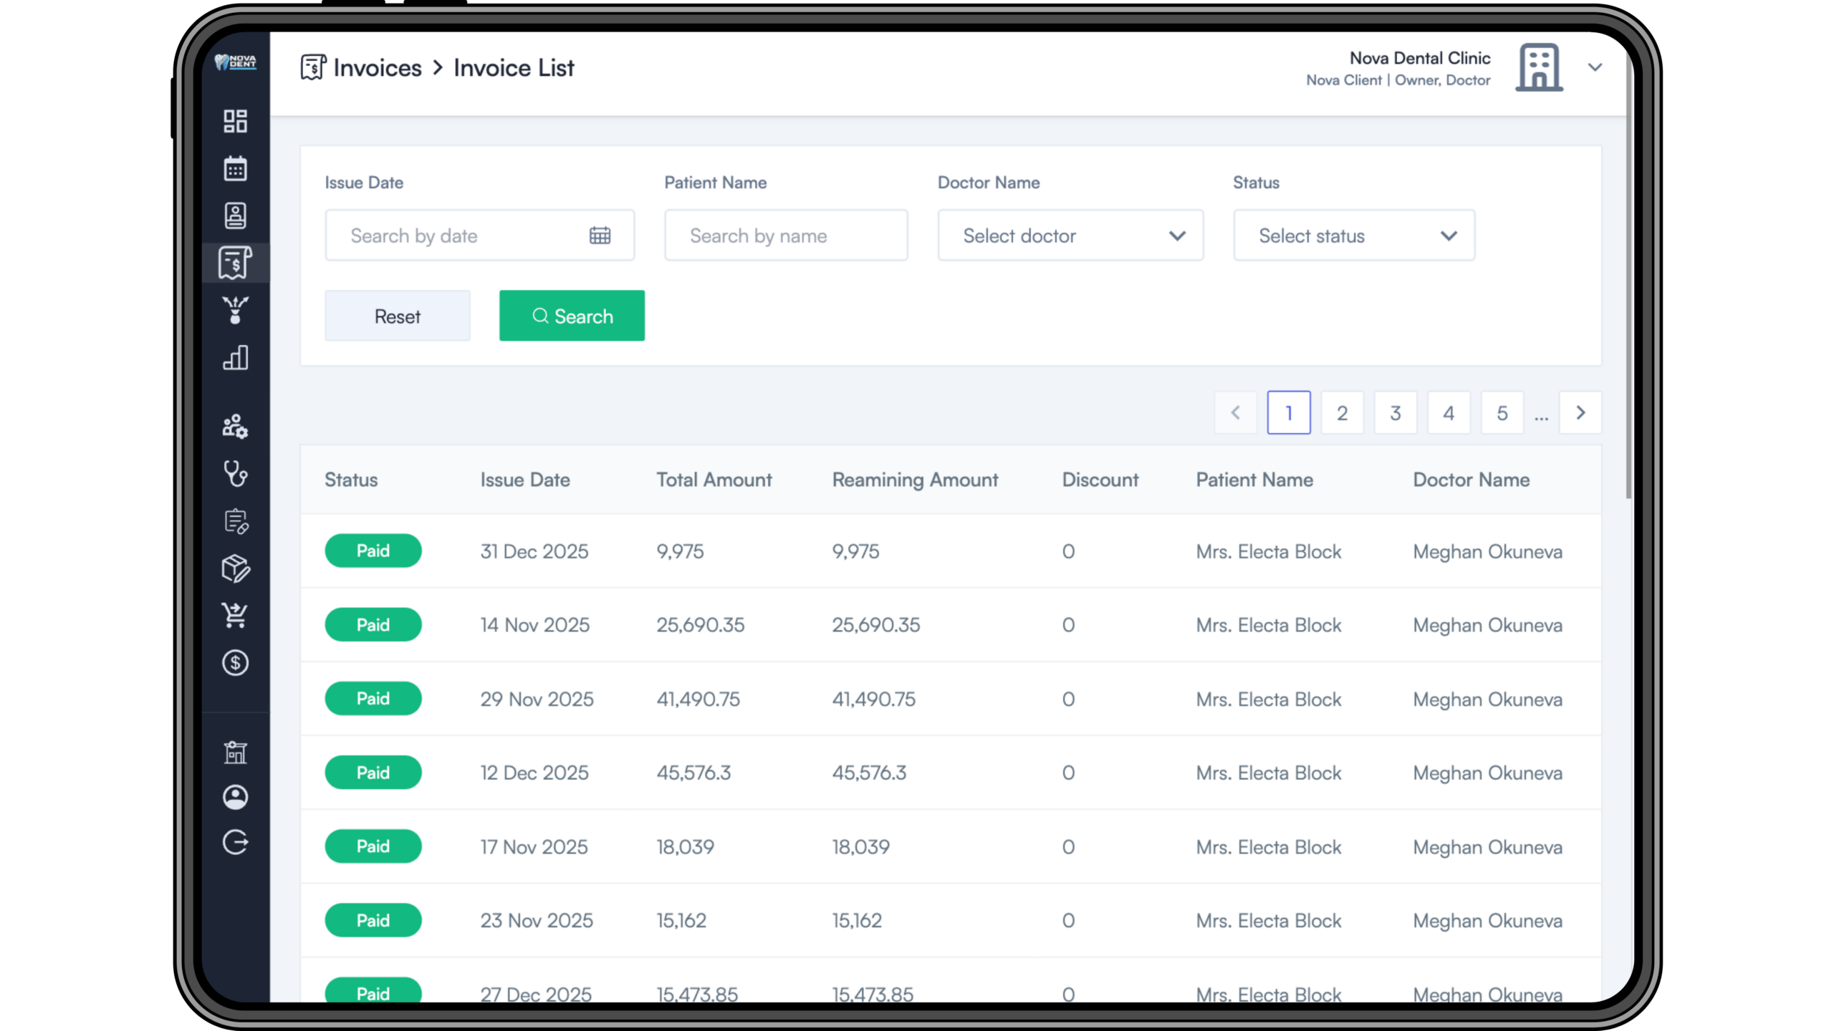Go to page 3 of invoices
Viewport: 1834px width, 1031px height.
click(1395, 413)
